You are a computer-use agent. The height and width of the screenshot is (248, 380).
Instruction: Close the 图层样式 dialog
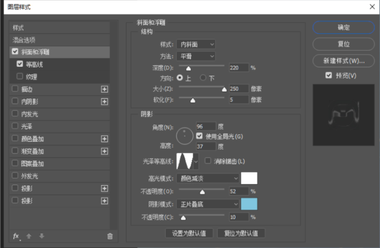[372, 7]
